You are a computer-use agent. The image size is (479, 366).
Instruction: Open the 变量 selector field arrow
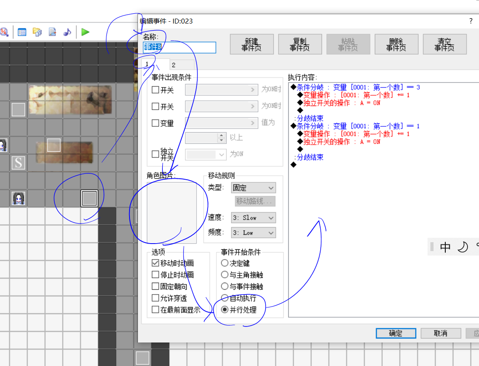(252, 123)
